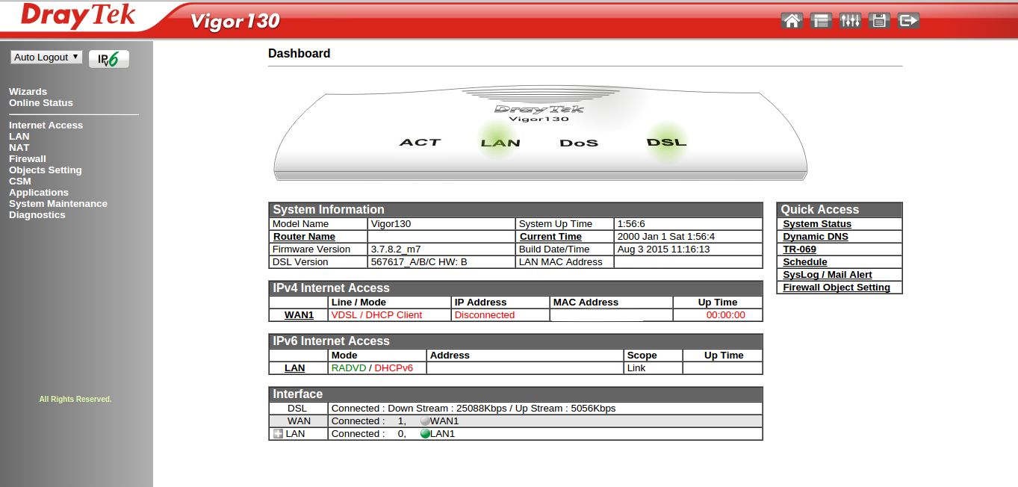The height and width of the screenshot is (487, 1018).
Task: Click the Home dashboard icon in header
Action: 792,20
